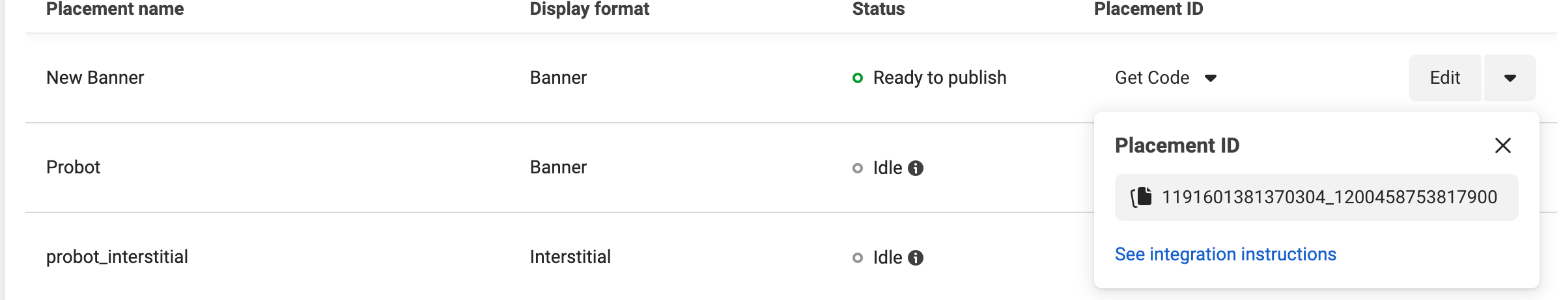The image size is (1563, 300).
Task: Click gray status dot in probot_interstitial row
Action: tap(858, 258)
